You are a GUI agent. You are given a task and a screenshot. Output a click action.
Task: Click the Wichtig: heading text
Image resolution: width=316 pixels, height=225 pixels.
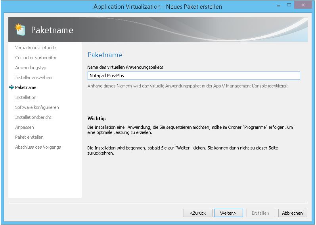coord(96,118)
